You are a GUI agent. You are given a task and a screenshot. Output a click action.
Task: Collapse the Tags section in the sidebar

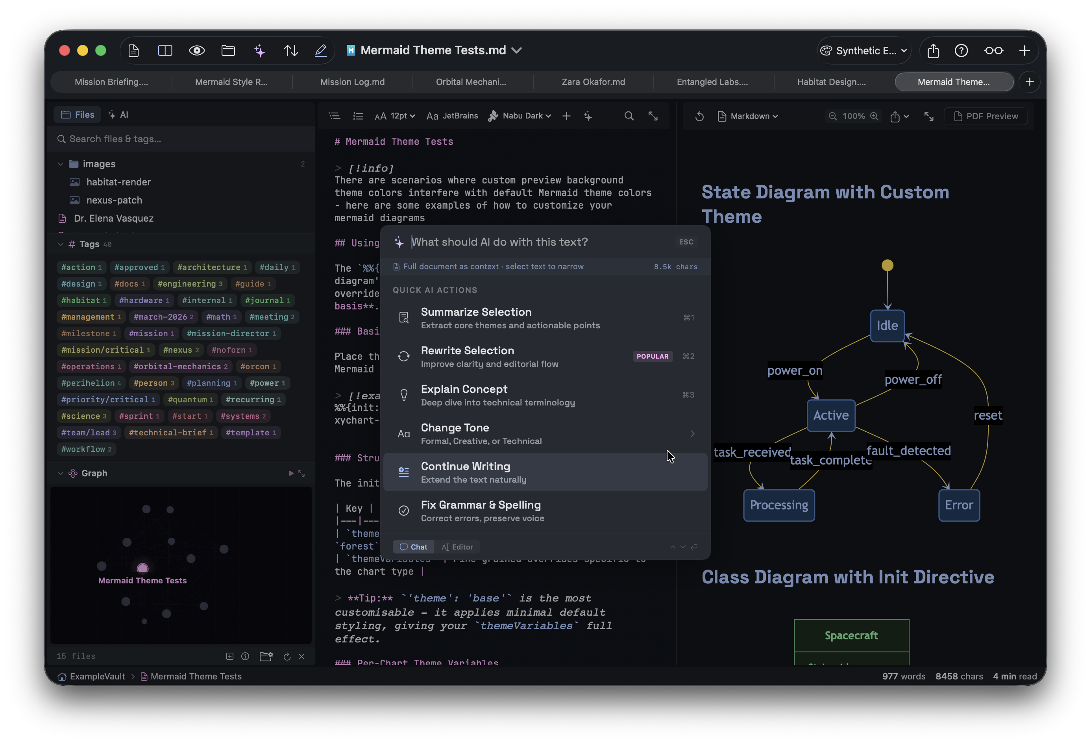61,244
